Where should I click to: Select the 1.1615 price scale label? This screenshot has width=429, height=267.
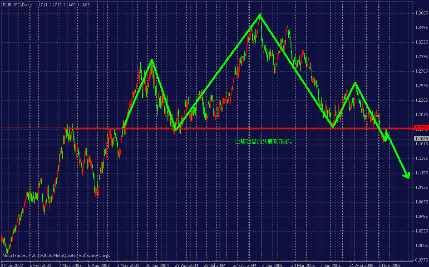(x=421, y=143)
